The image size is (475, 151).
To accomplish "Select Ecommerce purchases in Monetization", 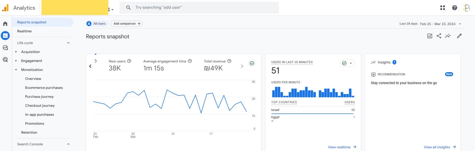I will 44,88.
